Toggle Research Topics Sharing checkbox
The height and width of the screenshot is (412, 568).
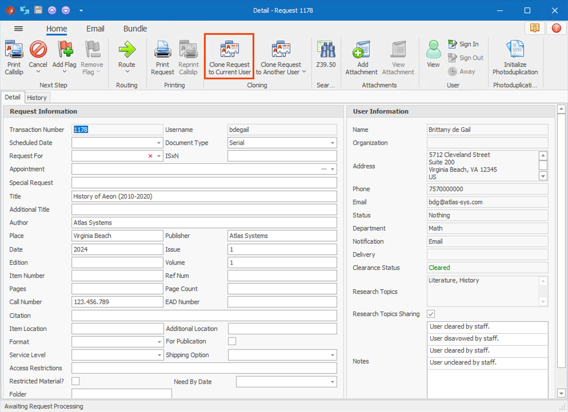click(x=431, y=314)
